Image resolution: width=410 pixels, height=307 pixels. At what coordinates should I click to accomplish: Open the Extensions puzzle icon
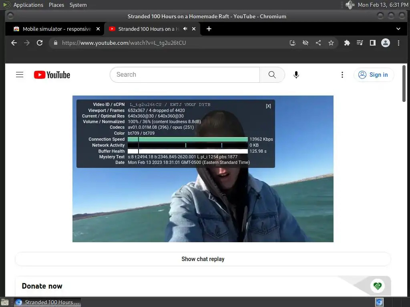(x=347, y=43)
